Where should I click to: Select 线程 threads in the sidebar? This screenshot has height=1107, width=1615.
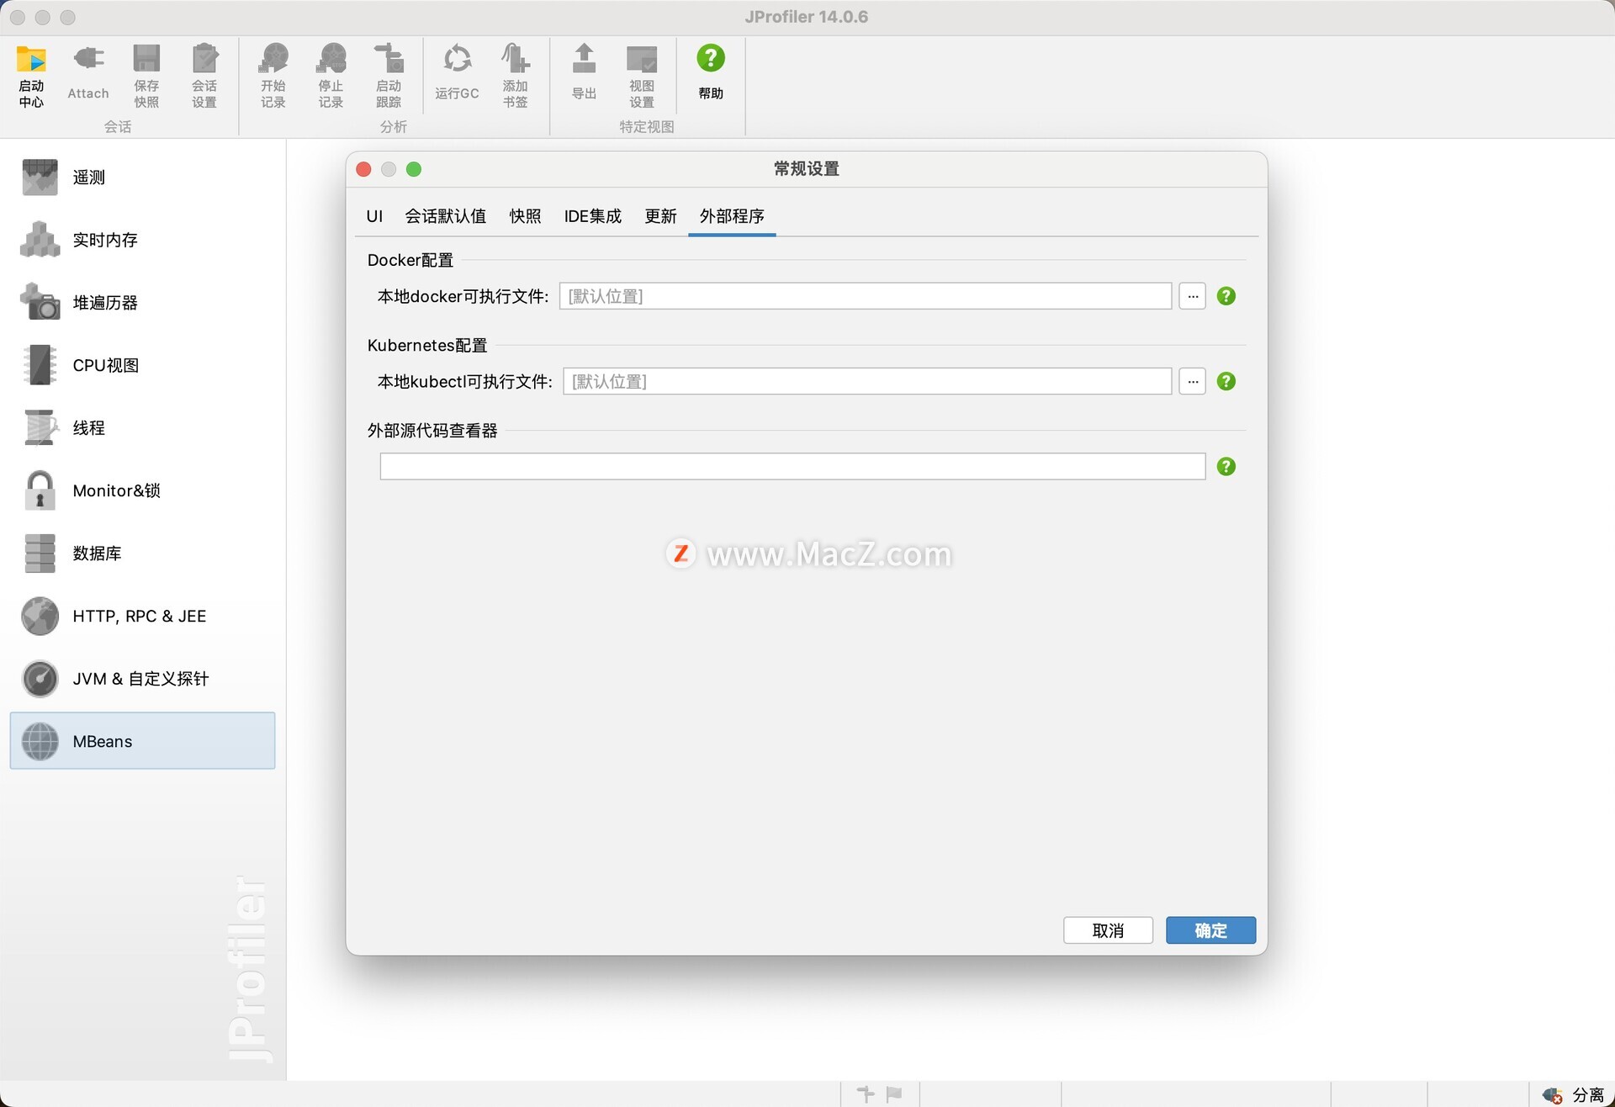point(143,428)
